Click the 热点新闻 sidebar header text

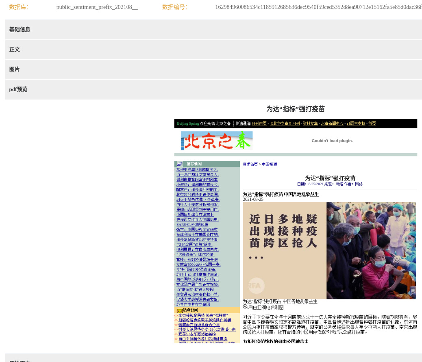pos(190,310)
